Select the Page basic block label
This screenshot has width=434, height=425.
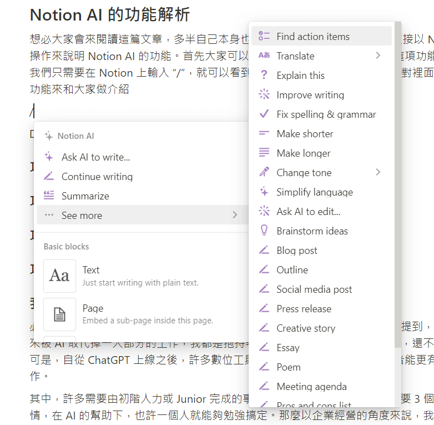click(93, 308)
